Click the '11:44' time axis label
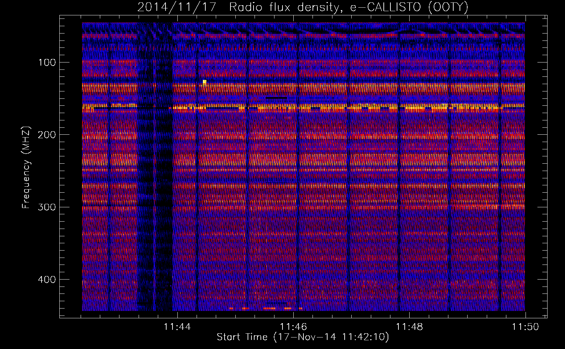 pyautogui.click(x=177, y=327)
